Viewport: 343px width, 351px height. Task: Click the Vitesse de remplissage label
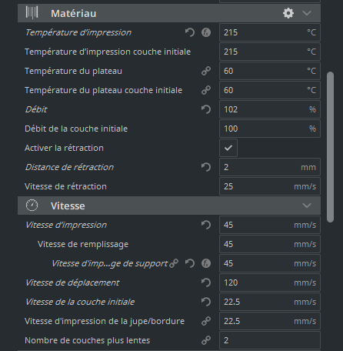[x=83, y=244]
